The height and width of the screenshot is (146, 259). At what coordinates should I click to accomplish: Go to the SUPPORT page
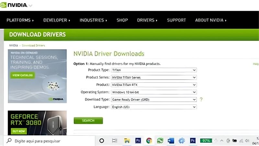click(x=176, y=20)
